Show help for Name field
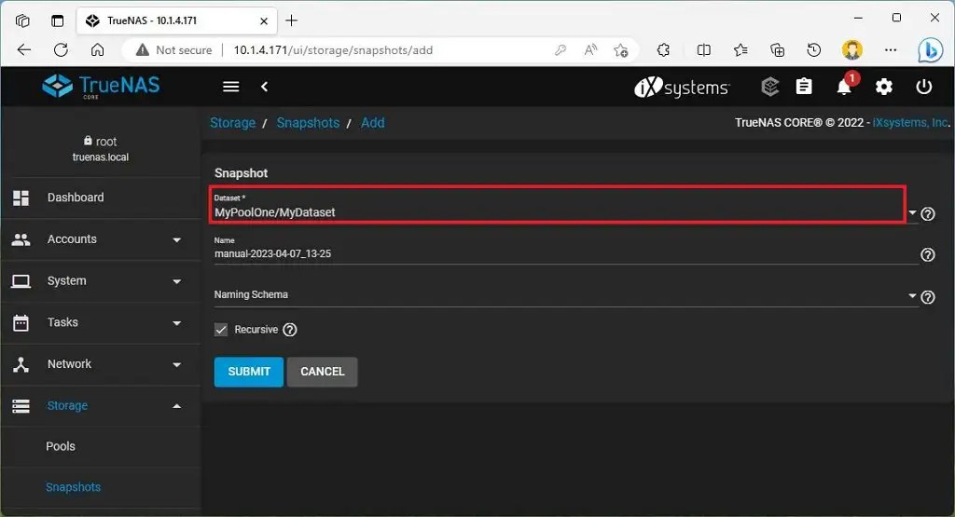The height and width of the screenshot is (517, 955). (x=928, y=255)
